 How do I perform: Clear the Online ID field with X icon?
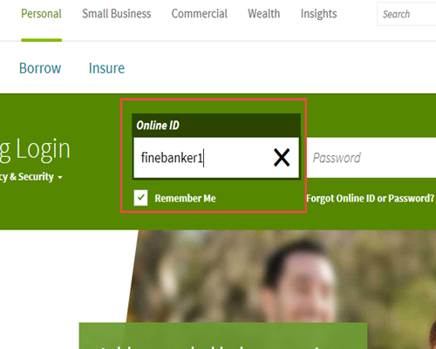tap(282, 158)
